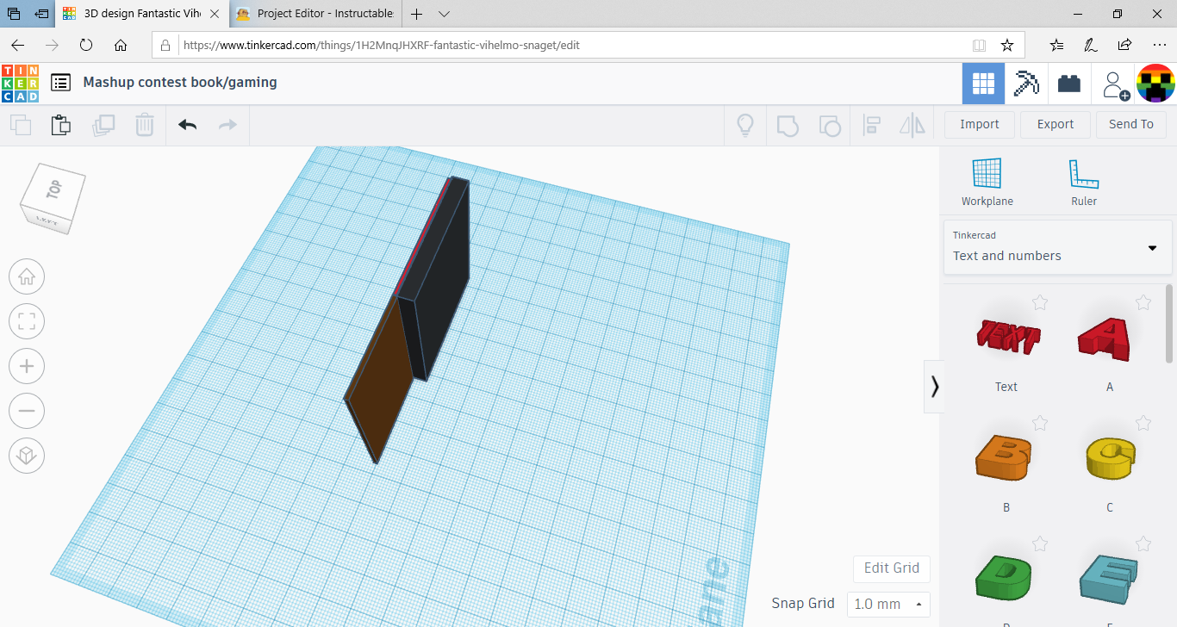
Task: Favorite the letter A shape star
Action: tap(1143, 302)
